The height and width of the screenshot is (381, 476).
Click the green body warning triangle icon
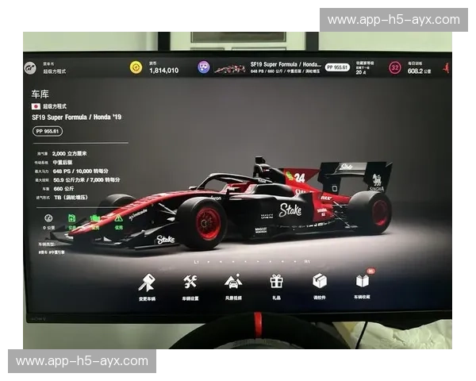tap(118, 217)
